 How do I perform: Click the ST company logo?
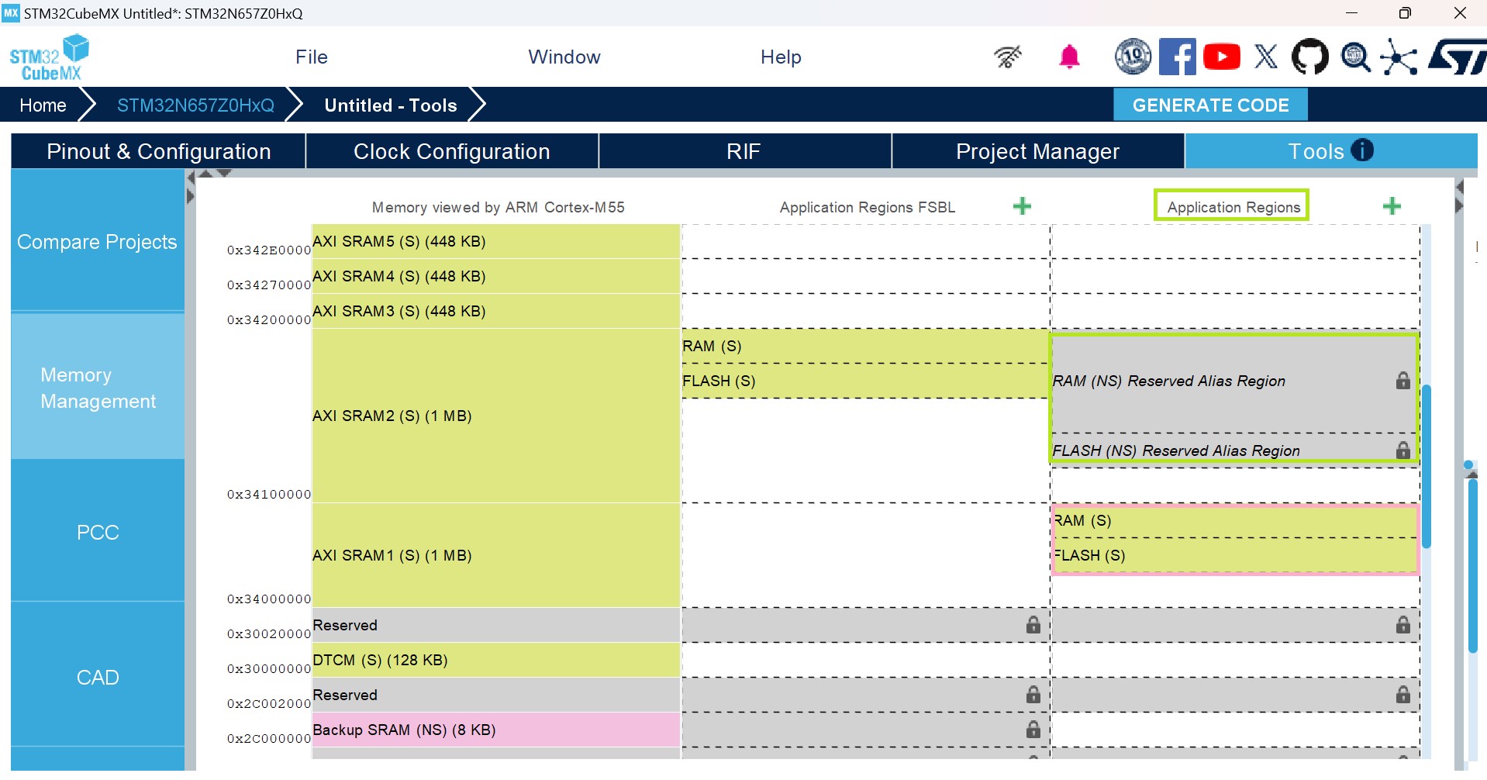click(1457, 57)
